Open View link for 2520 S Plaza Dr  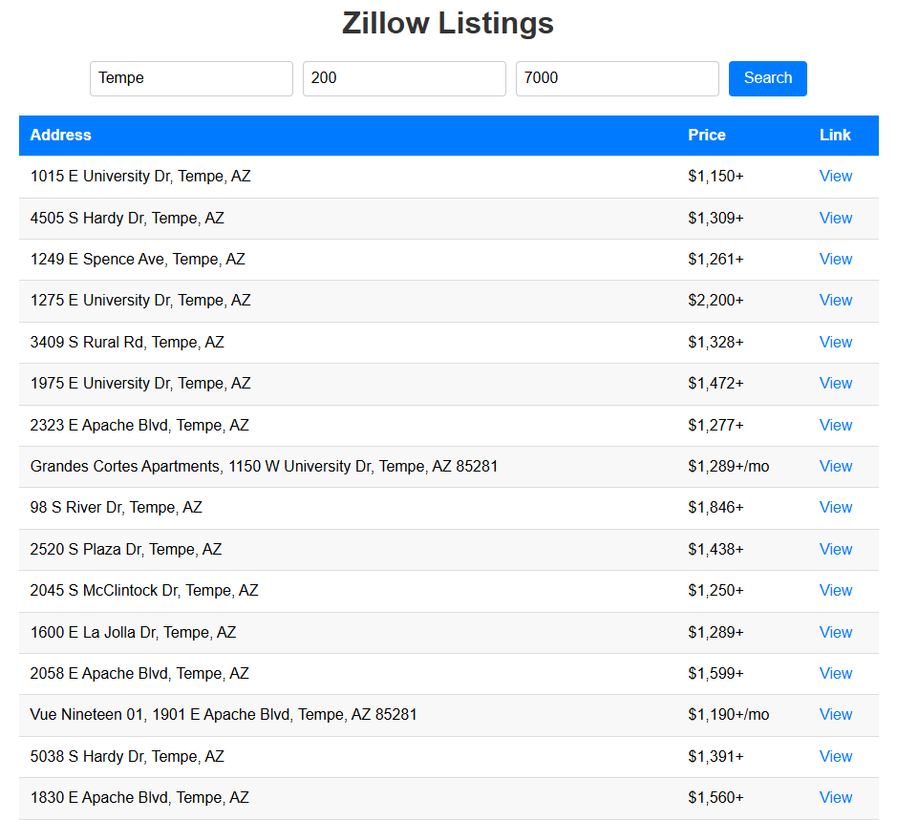[x=835, y=549]
